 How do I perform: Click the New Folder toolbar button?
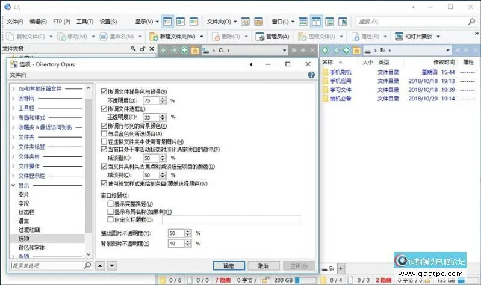173,37
